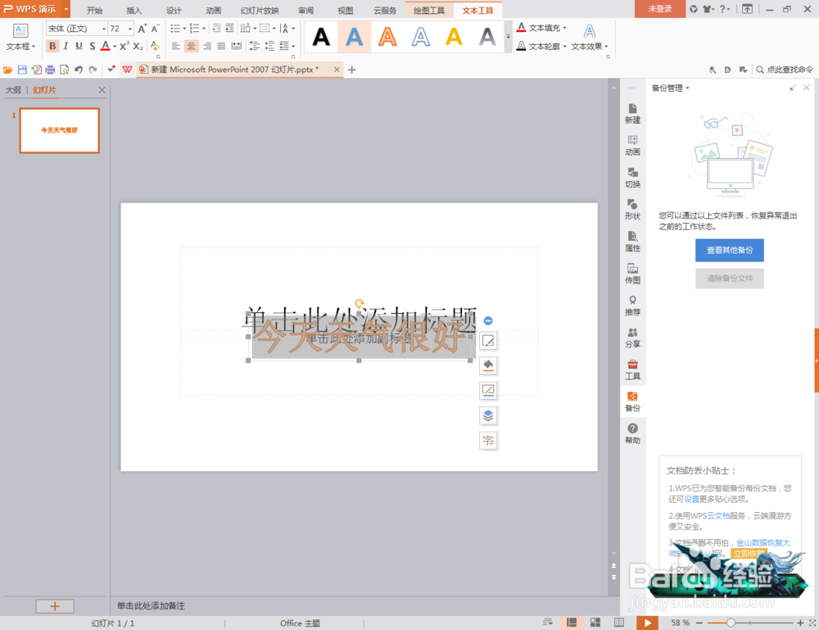Toggle bold formatting button
Image resolution: width=819 pixels, height=630 pixels.
point(52,46)
